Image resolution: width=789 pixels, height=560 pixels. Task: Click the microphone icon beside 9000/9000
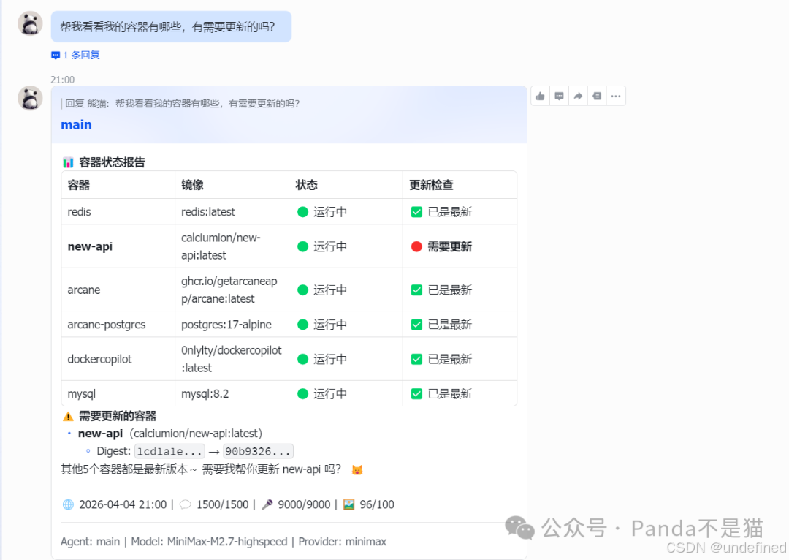pos(267,504)
